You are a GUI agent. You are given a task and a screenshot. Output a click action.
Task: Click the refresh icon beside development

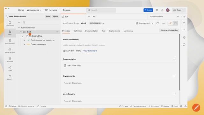point(157,23)
